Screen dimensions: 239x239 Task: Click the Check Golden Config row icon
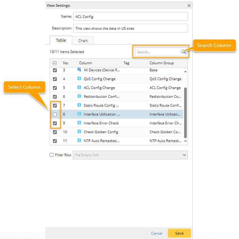coord(79,132)
